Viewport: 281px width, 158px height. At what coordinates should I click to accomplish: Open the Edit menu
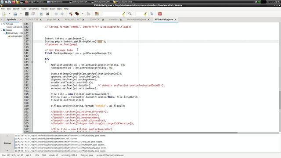pos(9,9)
